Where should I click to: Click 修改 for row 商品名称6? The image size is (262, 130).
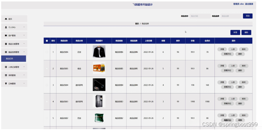(x=244, y=49)
